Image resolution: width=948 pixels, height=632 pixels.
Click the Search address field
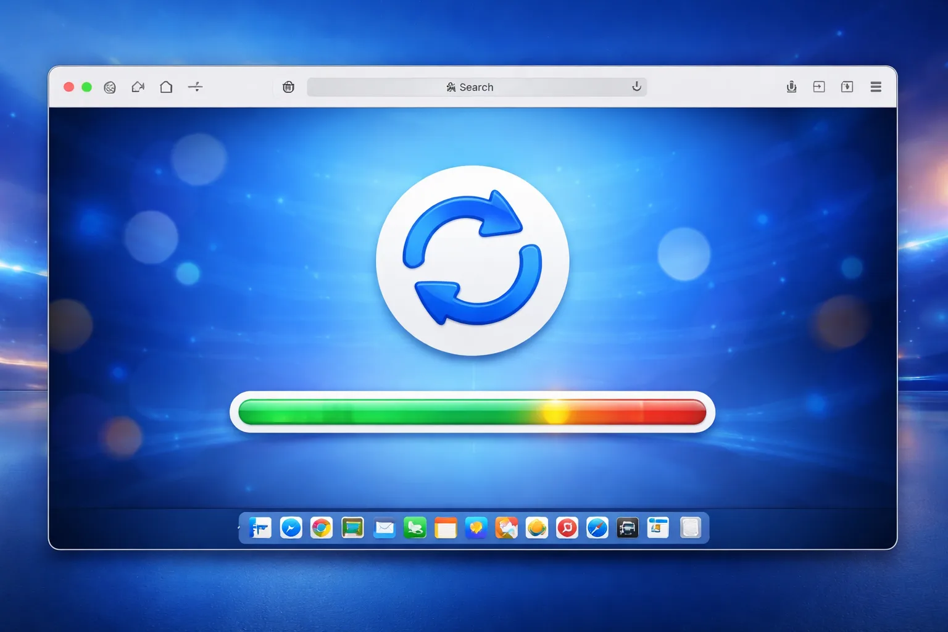(x=476, y=87)
